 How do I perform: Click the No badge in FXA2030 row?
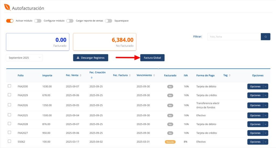point(170,87)
